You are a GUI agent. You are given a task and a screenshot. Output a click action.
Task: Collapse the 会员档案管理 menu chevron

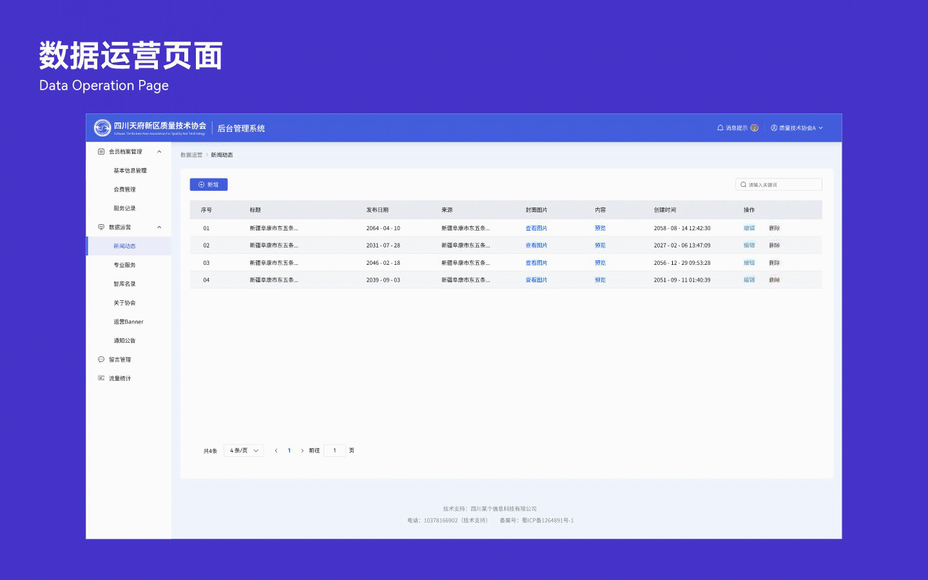(159, 151)
